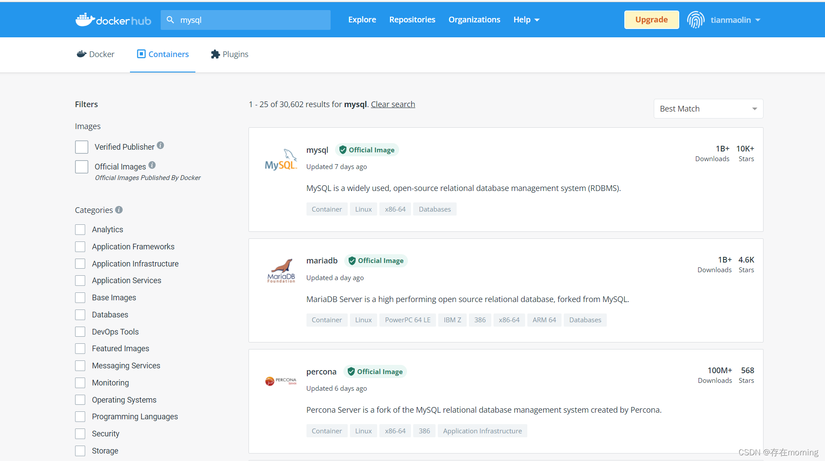
Task: Open the Help dropdown menu
Action: (x=526, y=20)
